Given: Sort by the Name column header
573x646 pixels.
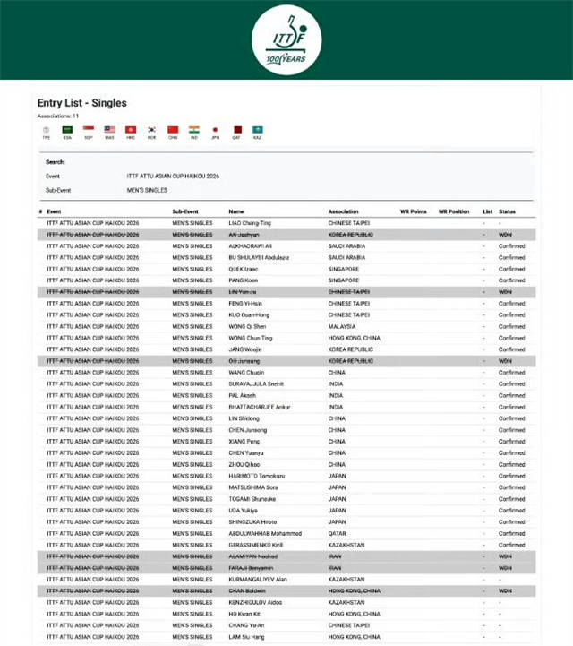Looking at the screenshot, I should (x=236, y=211).
